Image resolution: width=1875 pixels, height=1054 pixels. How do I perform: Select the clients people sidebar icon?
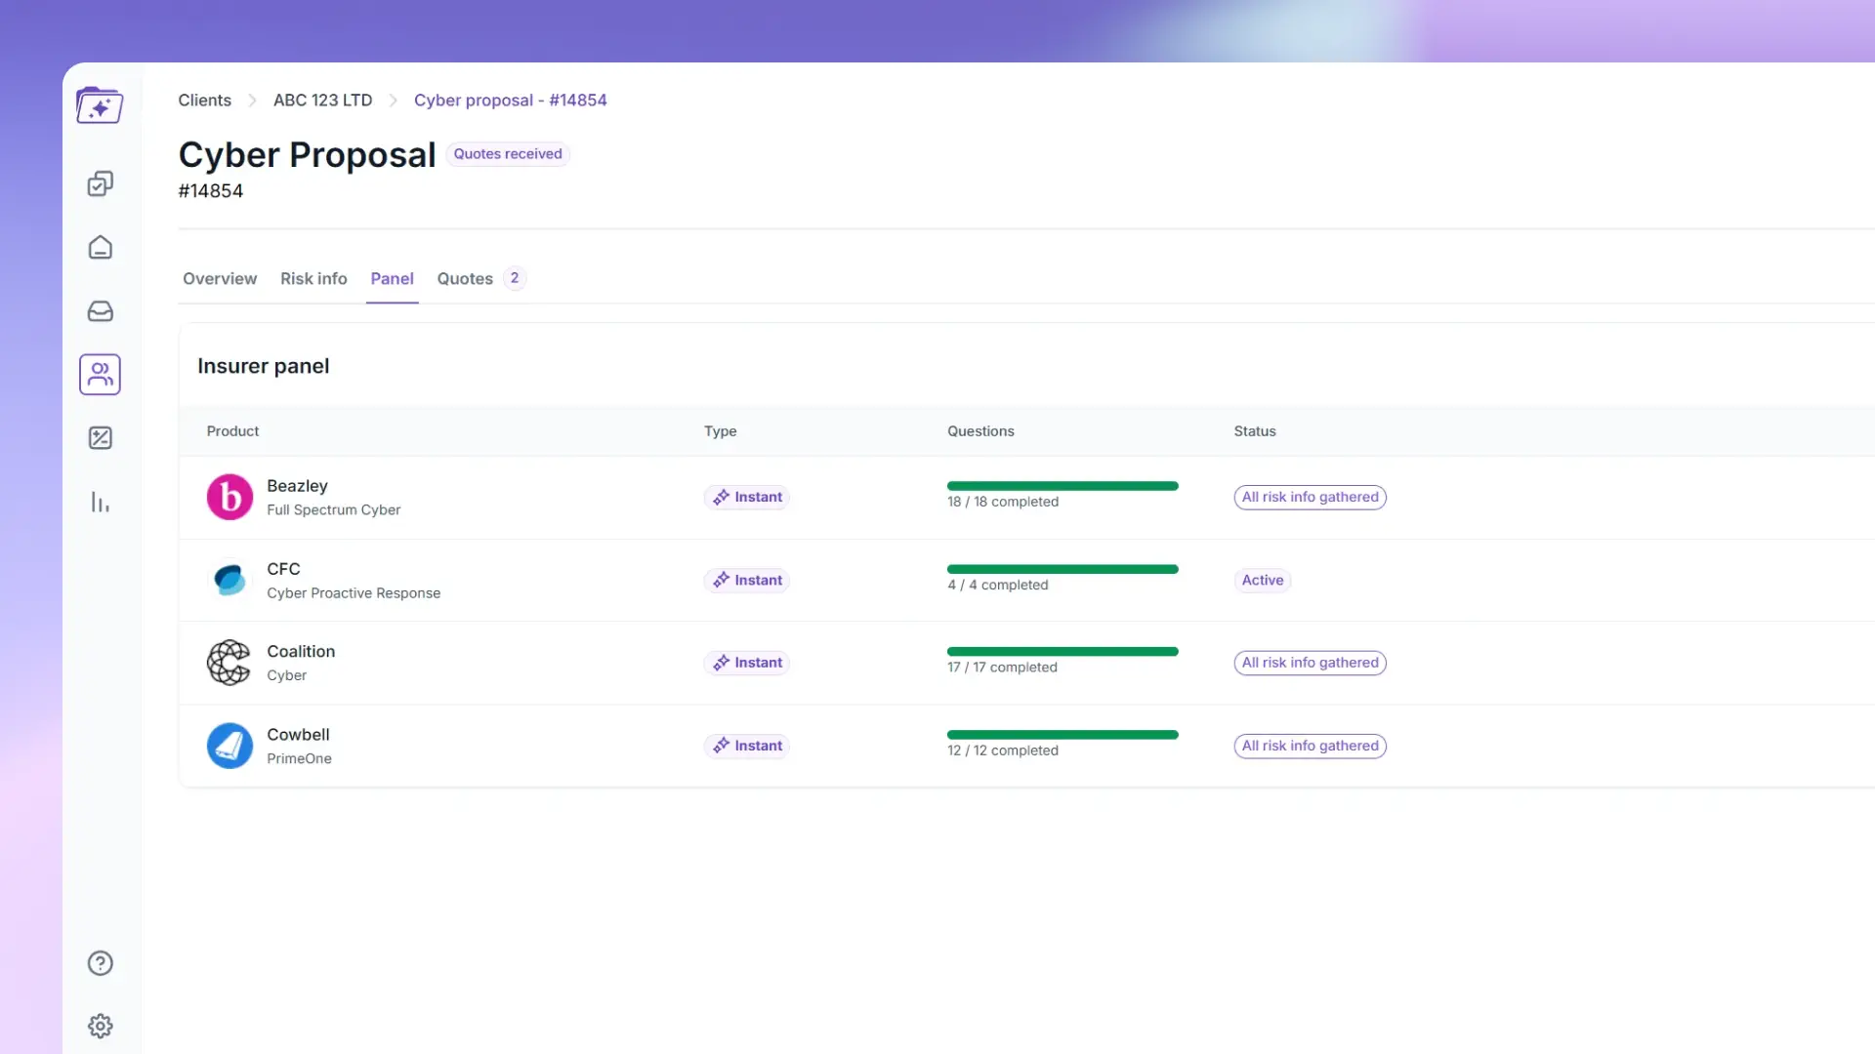pos(100,375)
